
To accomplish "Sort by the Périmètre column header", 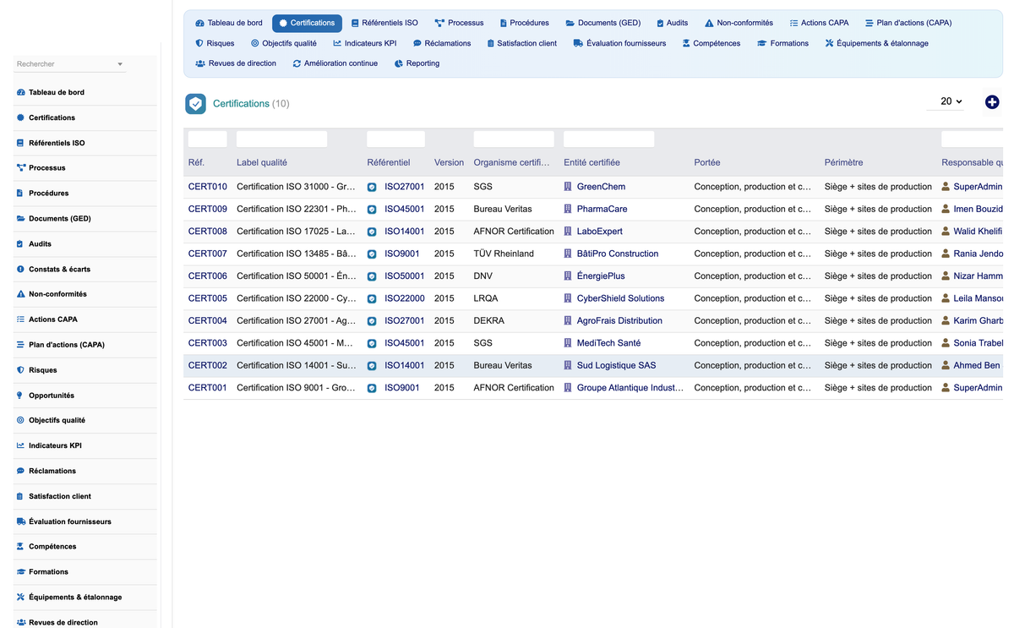I will click(843, 162).
